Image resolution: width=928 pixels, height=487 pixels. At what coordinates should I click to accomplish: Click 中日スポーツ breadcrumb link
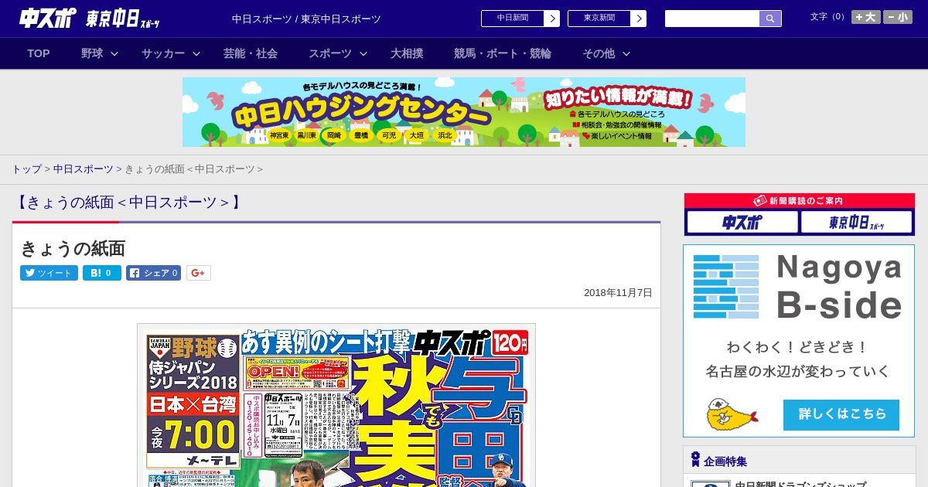pyautogui.click(x=84, y=169)
